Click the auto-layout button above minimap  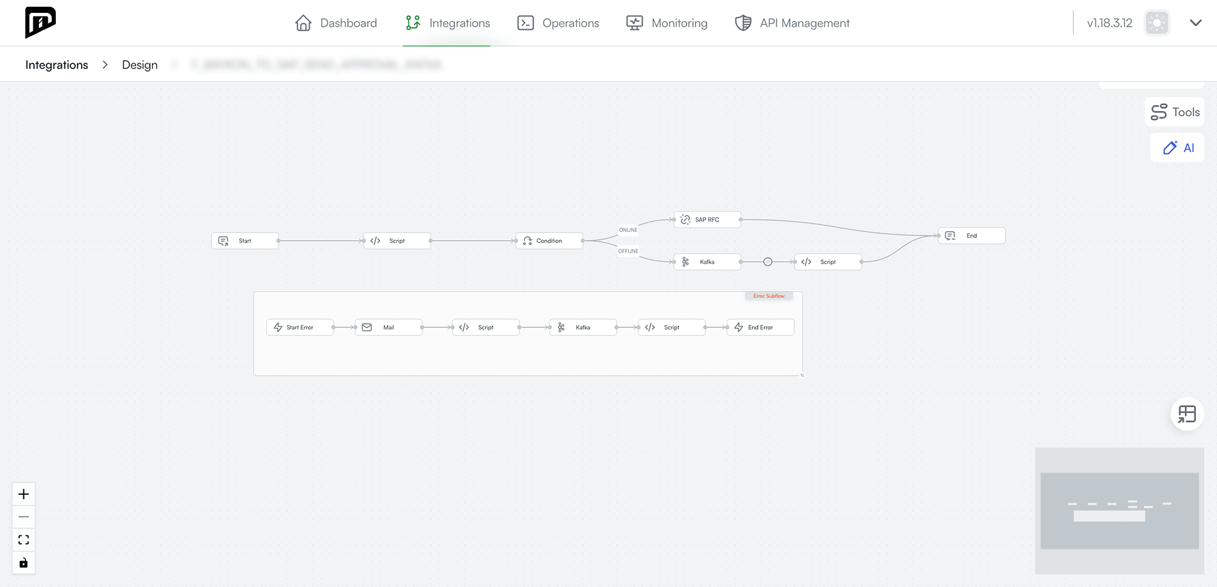click(x=1187, y=414)
